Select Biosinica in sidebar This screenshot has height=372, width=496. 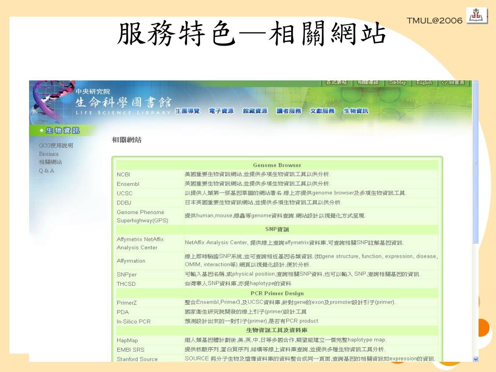click(49, 154)
